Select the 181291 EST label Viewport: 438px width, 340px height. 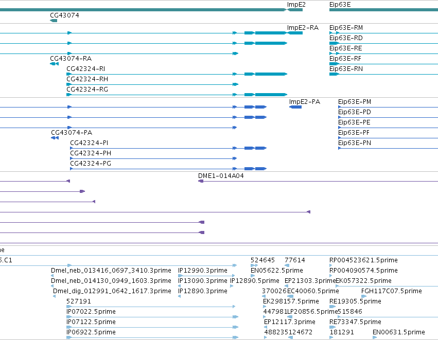(x=342, y=333)
